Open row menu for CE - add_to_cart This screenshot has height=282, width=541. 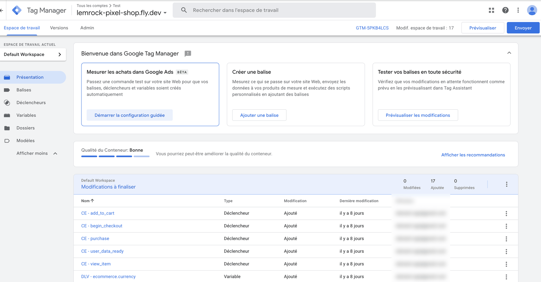pyautogui.click(x=506, y=213)
